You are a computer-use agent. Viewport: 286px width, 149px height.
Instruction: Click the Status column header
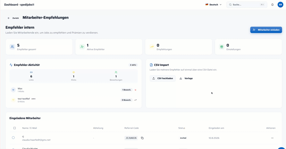pyautogui.click(x=182, y=128)
